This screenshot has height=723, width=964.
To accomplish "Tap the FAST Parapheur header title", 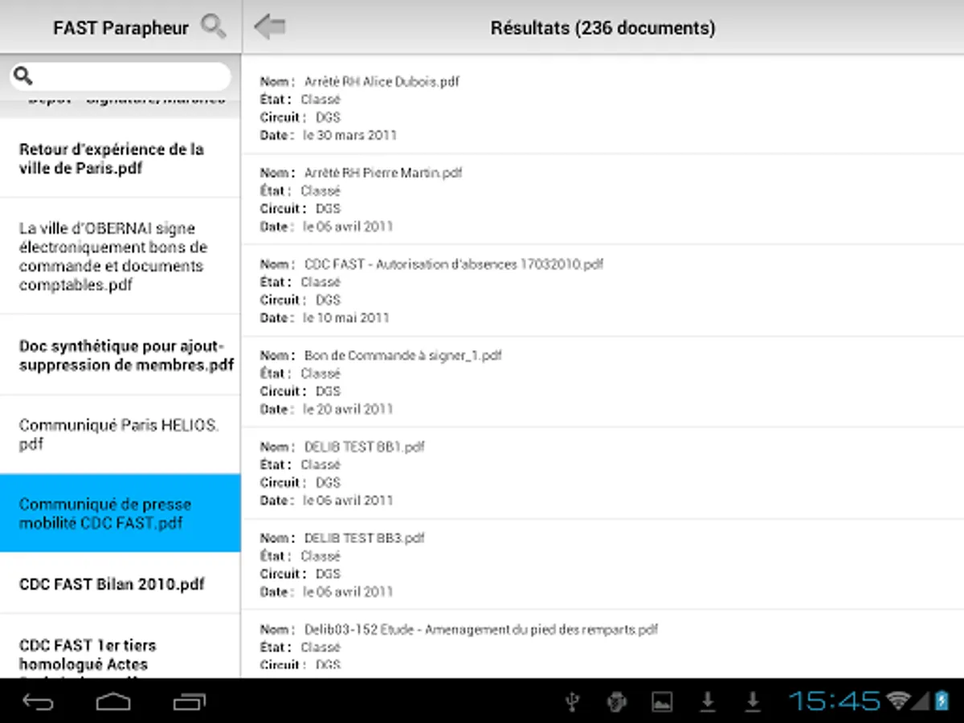I will click(120, 28).
